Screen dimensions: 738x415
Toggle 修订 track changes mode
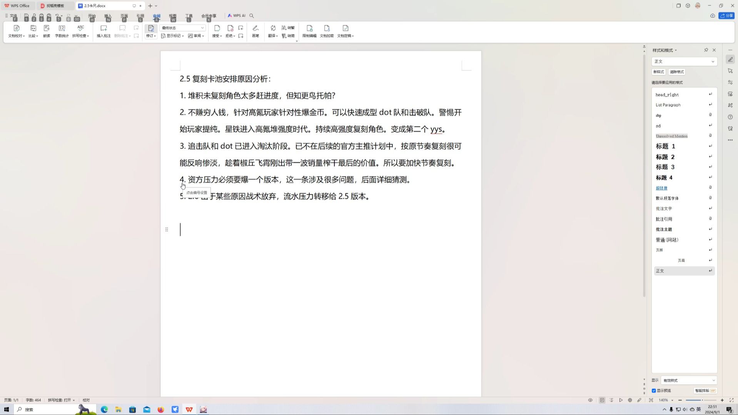[x=151, y=31]
